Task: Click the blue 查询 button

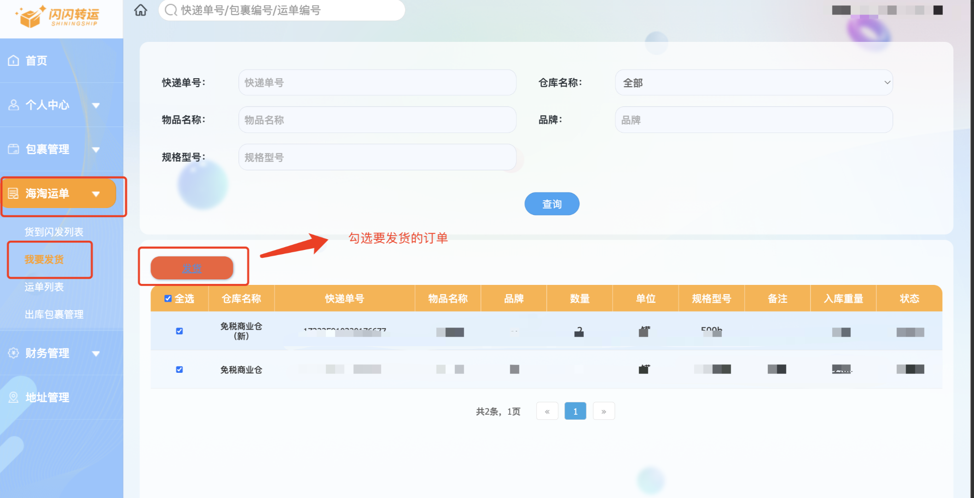Action: click(551, 204)
